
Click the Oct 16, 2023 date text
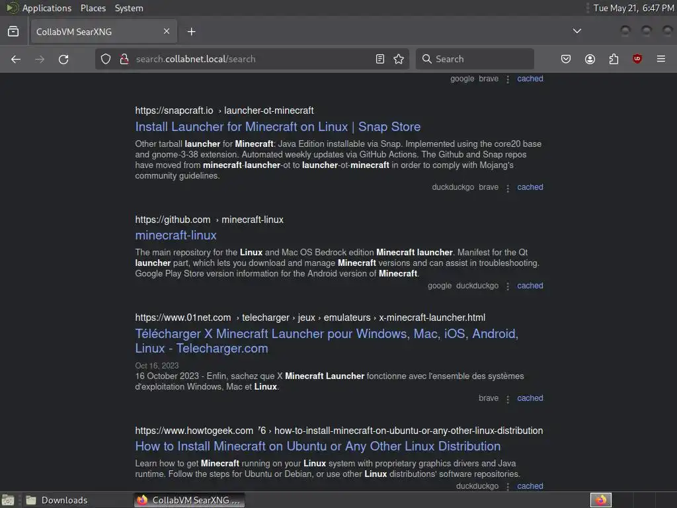pyautogui.click(x=157, y=366)
